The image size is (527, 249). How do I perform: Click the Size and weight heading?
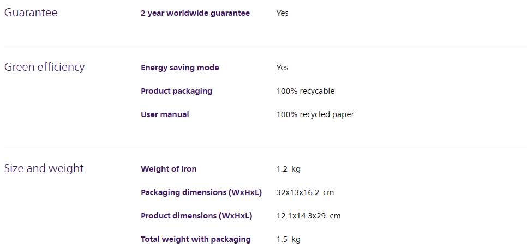(44, 168)
